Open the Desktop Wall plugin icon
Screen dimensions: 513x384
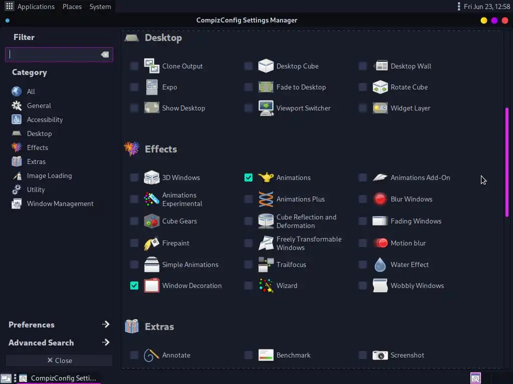380,66
